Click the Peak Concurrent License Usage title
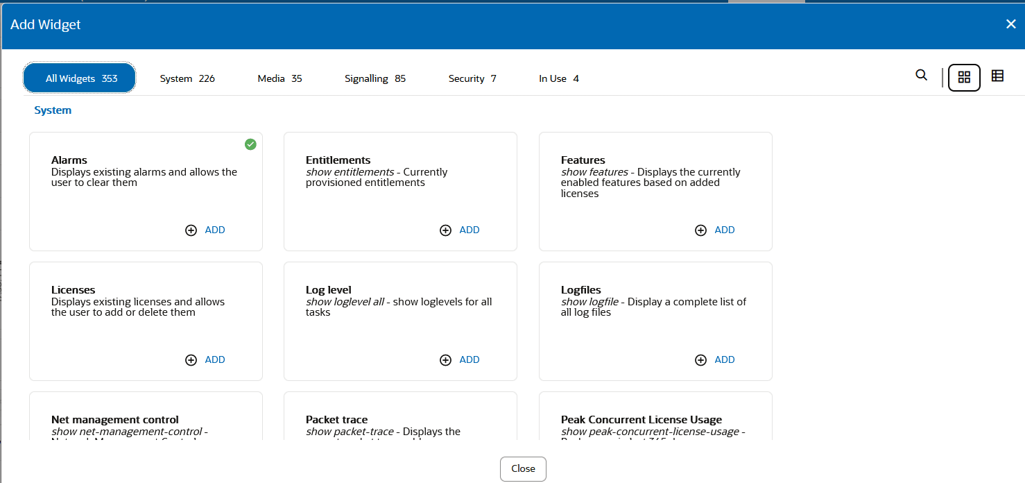The height and width of the screenshot is (483, 1025). (641, 420)
